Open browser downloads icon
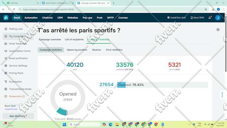This screenshot has height=128, width=227. pyautogui.click(x=213, y=9)
